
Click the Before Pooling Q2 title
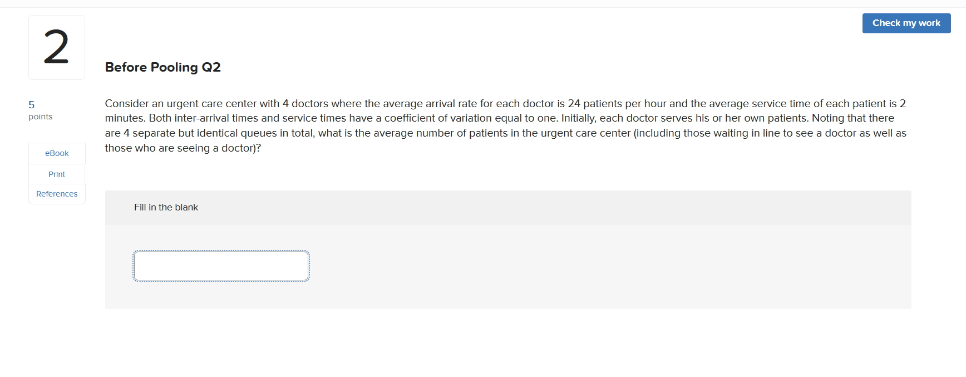[x=162, y=67]
